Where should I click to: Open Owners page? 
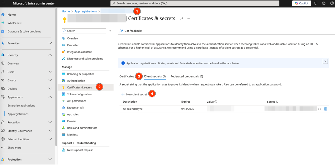click(72, 121)
